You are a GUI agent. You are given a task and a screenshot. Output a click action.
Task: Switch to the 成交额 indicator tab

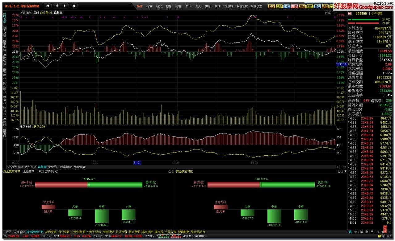(11, 167)
